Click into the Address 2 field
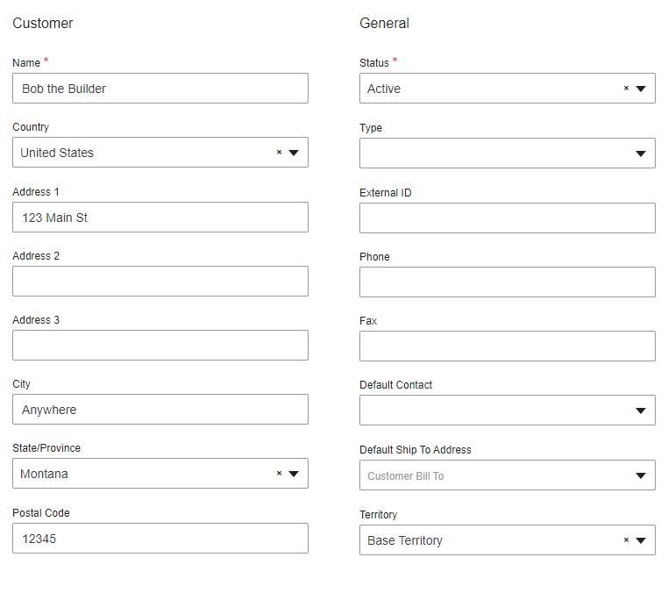The width and height of the screenshot is (668, 593). (x=160, y=282)
